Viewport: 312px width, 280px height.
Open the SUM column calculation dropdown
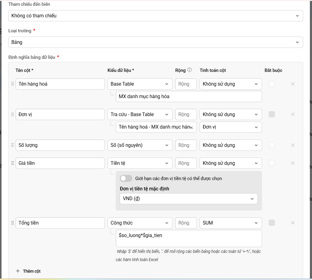click(x=231, y=223)
